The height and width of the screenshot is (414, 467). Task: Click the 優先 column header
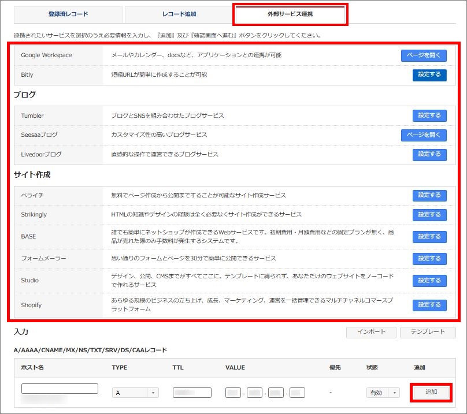pyautogui.click(x=335, y=368)
